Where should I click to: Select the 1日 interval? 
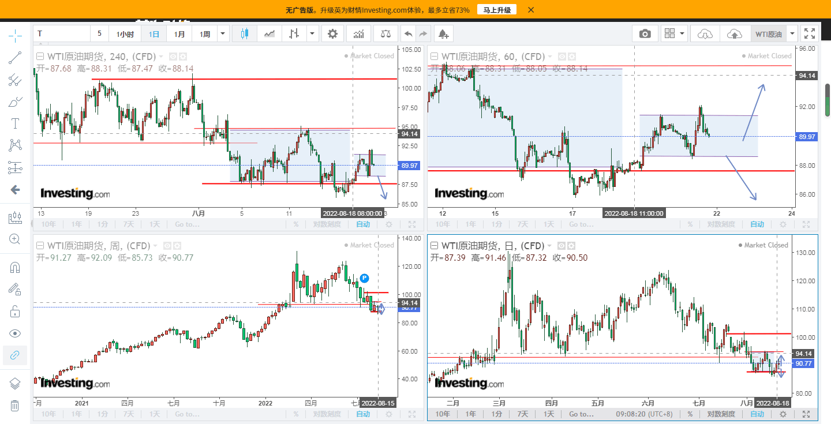154,34
